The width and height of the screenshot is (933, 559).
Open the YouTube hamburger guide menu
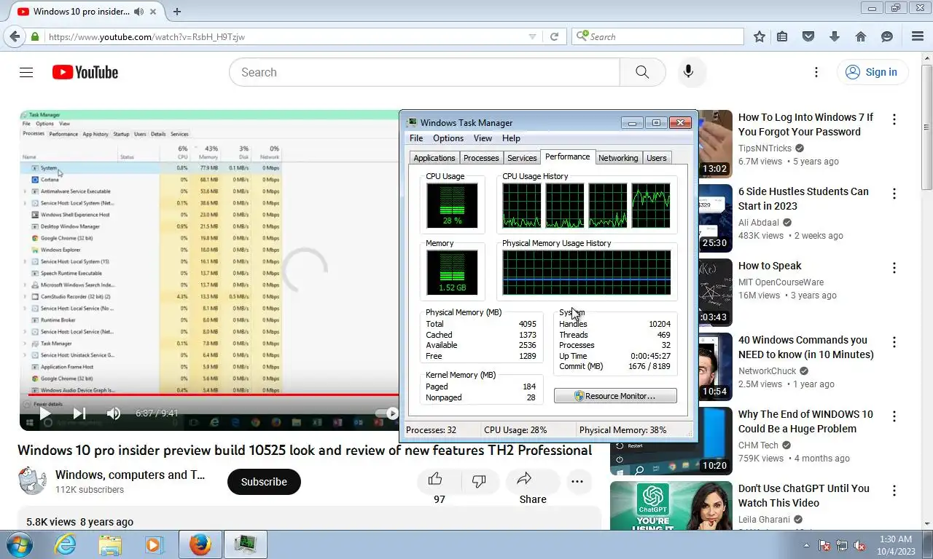pyautogui.click(x=26, y=72)
